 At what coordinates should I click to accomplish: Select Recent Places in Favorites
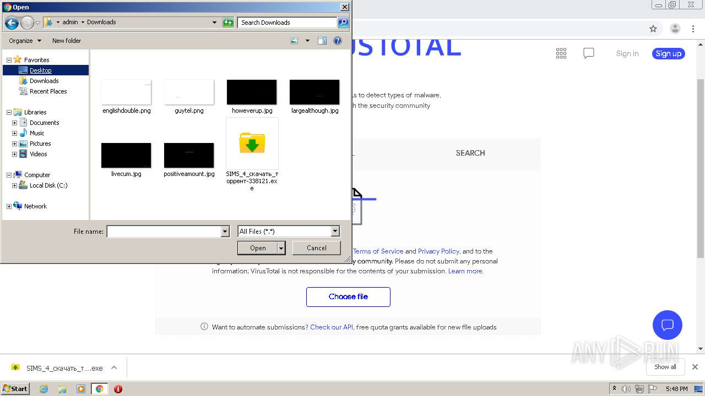48,91
